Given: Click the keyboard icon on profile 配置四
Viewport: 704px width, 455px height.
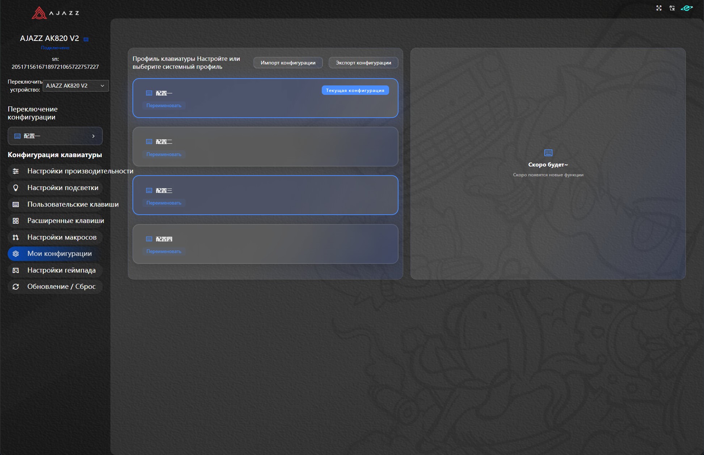Looking at the screenshot, I should click(x=149, y=239).
